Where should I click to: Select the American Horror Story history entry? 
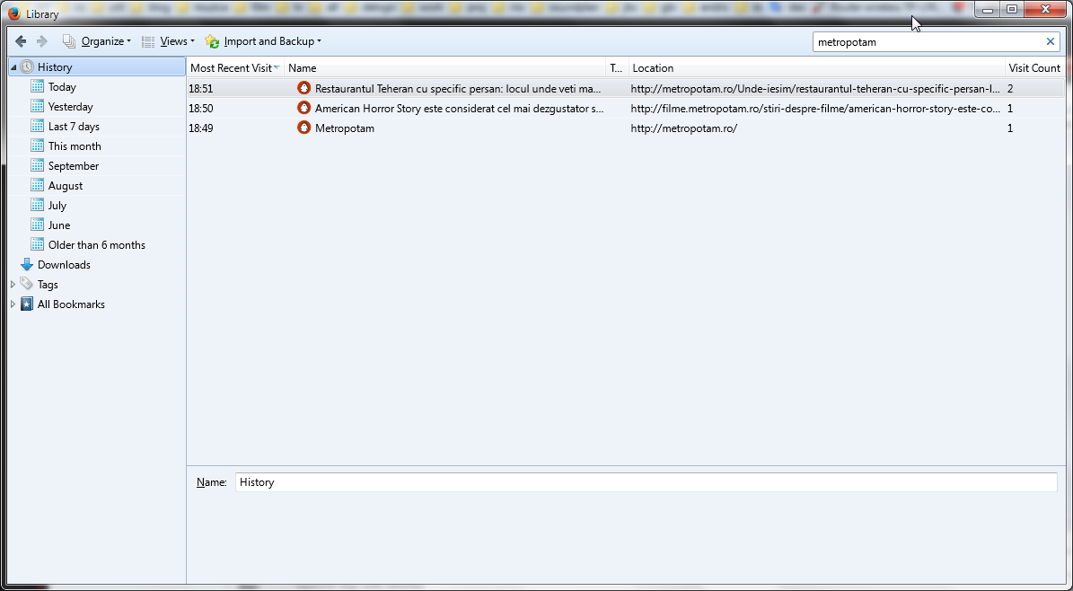coord(626,108)
